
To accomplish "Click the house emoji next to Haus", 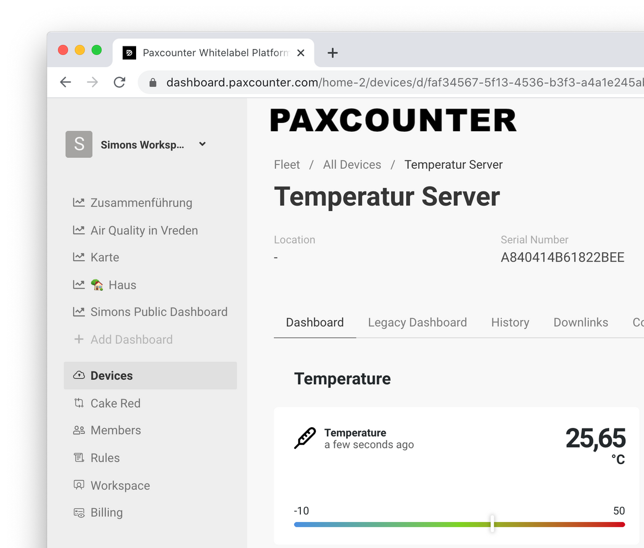I will (97, 284).
